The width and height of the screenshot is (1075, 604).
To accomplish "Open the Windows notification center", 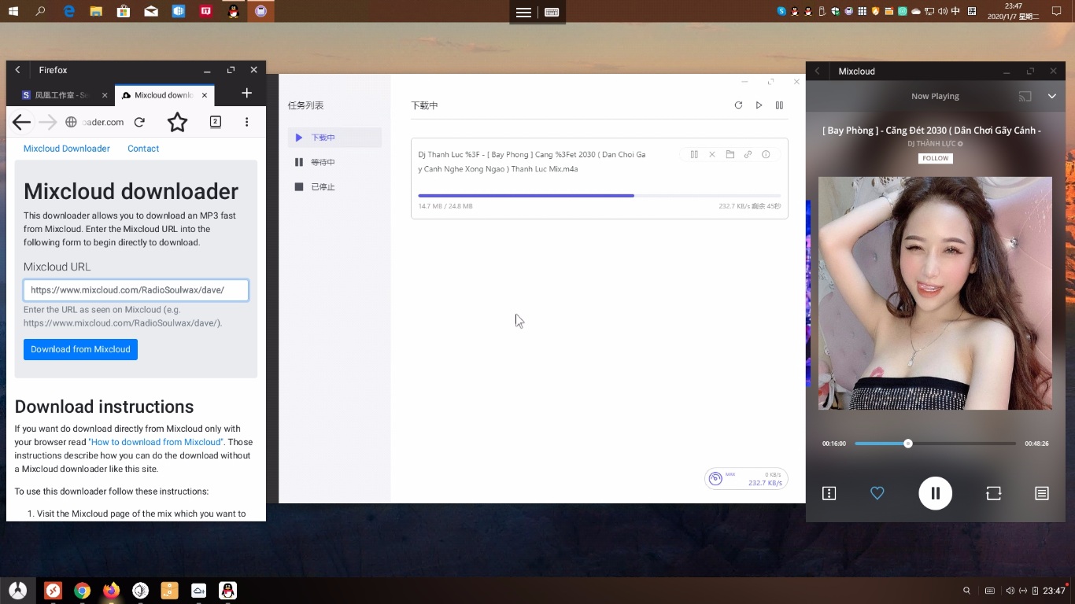I will (x=1057, y=11).
